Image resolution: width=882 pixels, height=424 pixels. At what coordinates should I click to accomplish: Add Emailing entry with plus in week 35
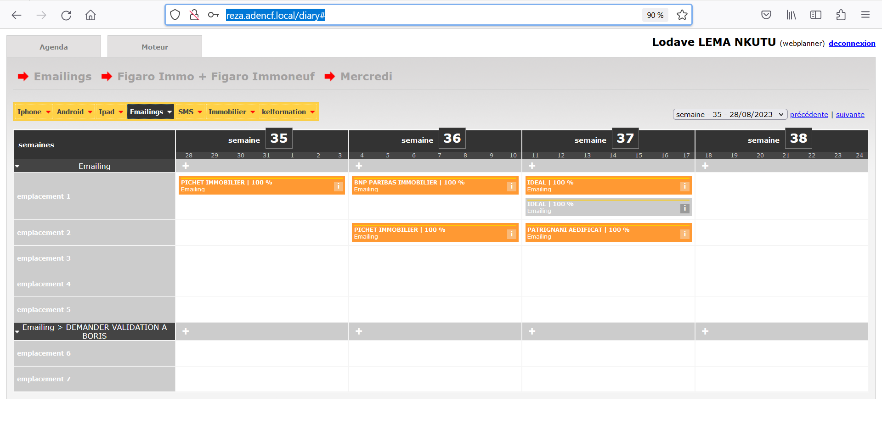(186, 166)
